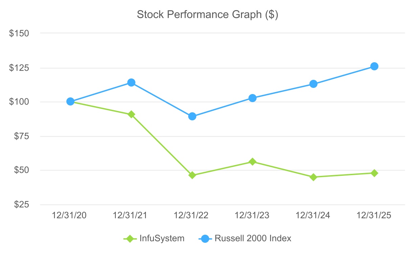Select the Russell 2000 point at 12/31/21

[131, 83]
